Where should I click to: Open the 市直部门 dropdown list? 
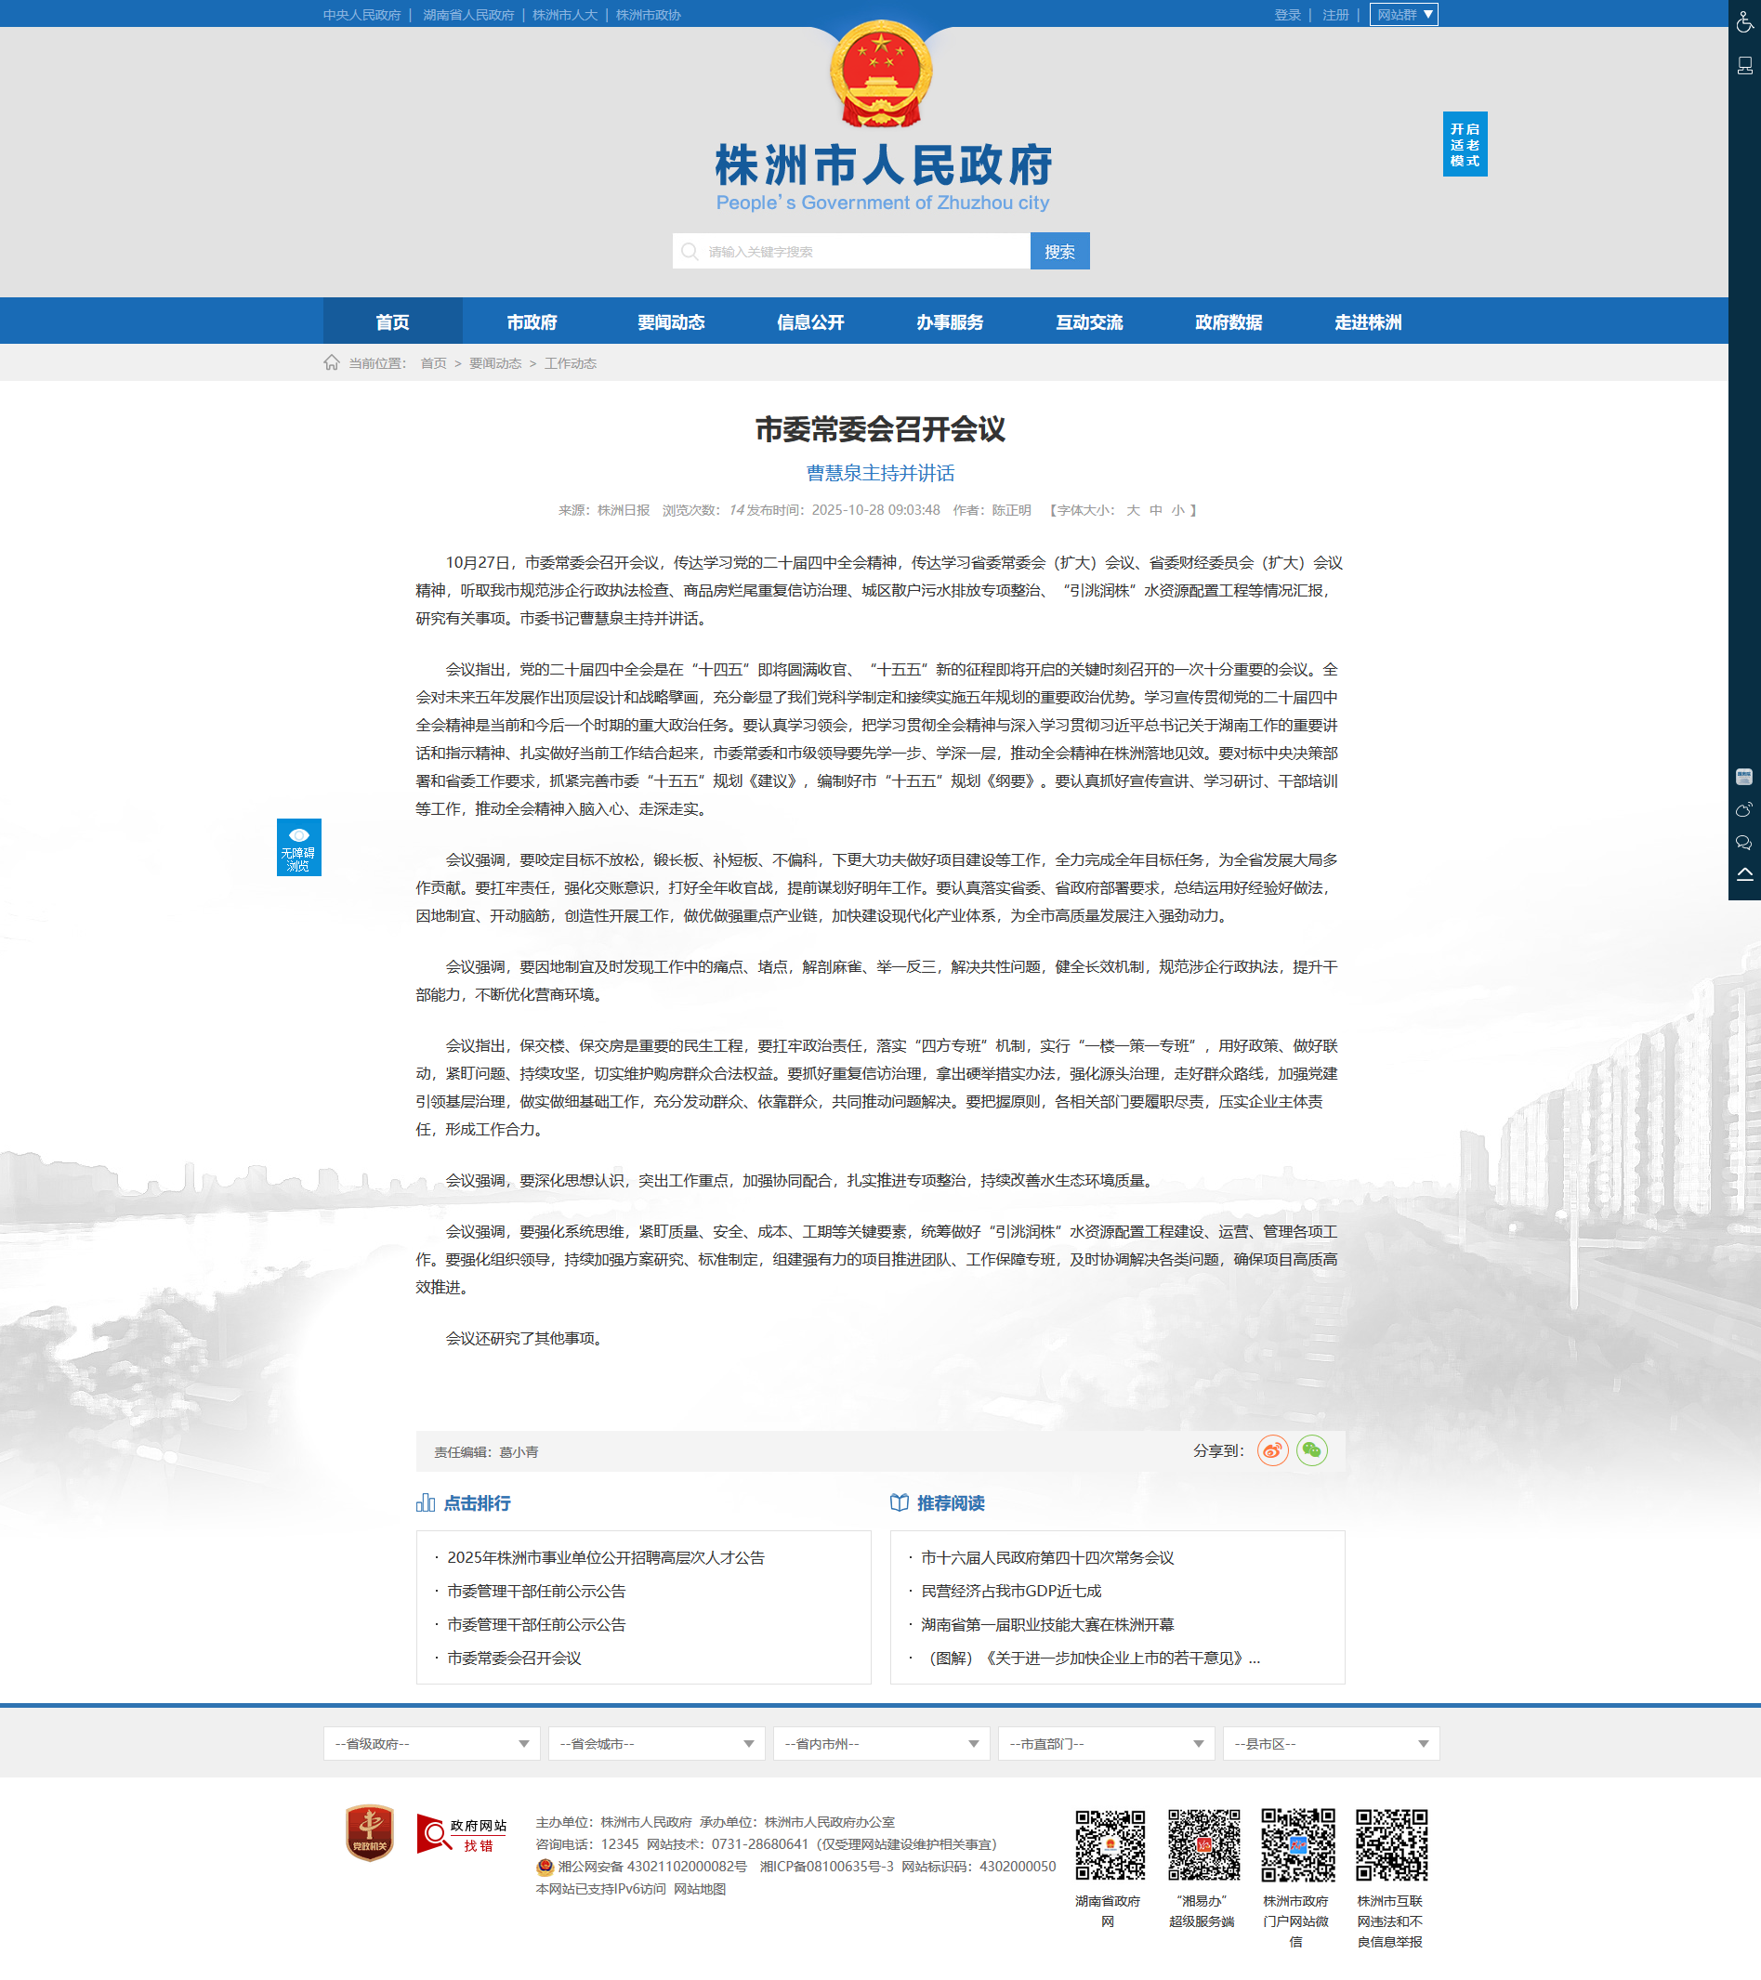[x=1105, y=1744]
